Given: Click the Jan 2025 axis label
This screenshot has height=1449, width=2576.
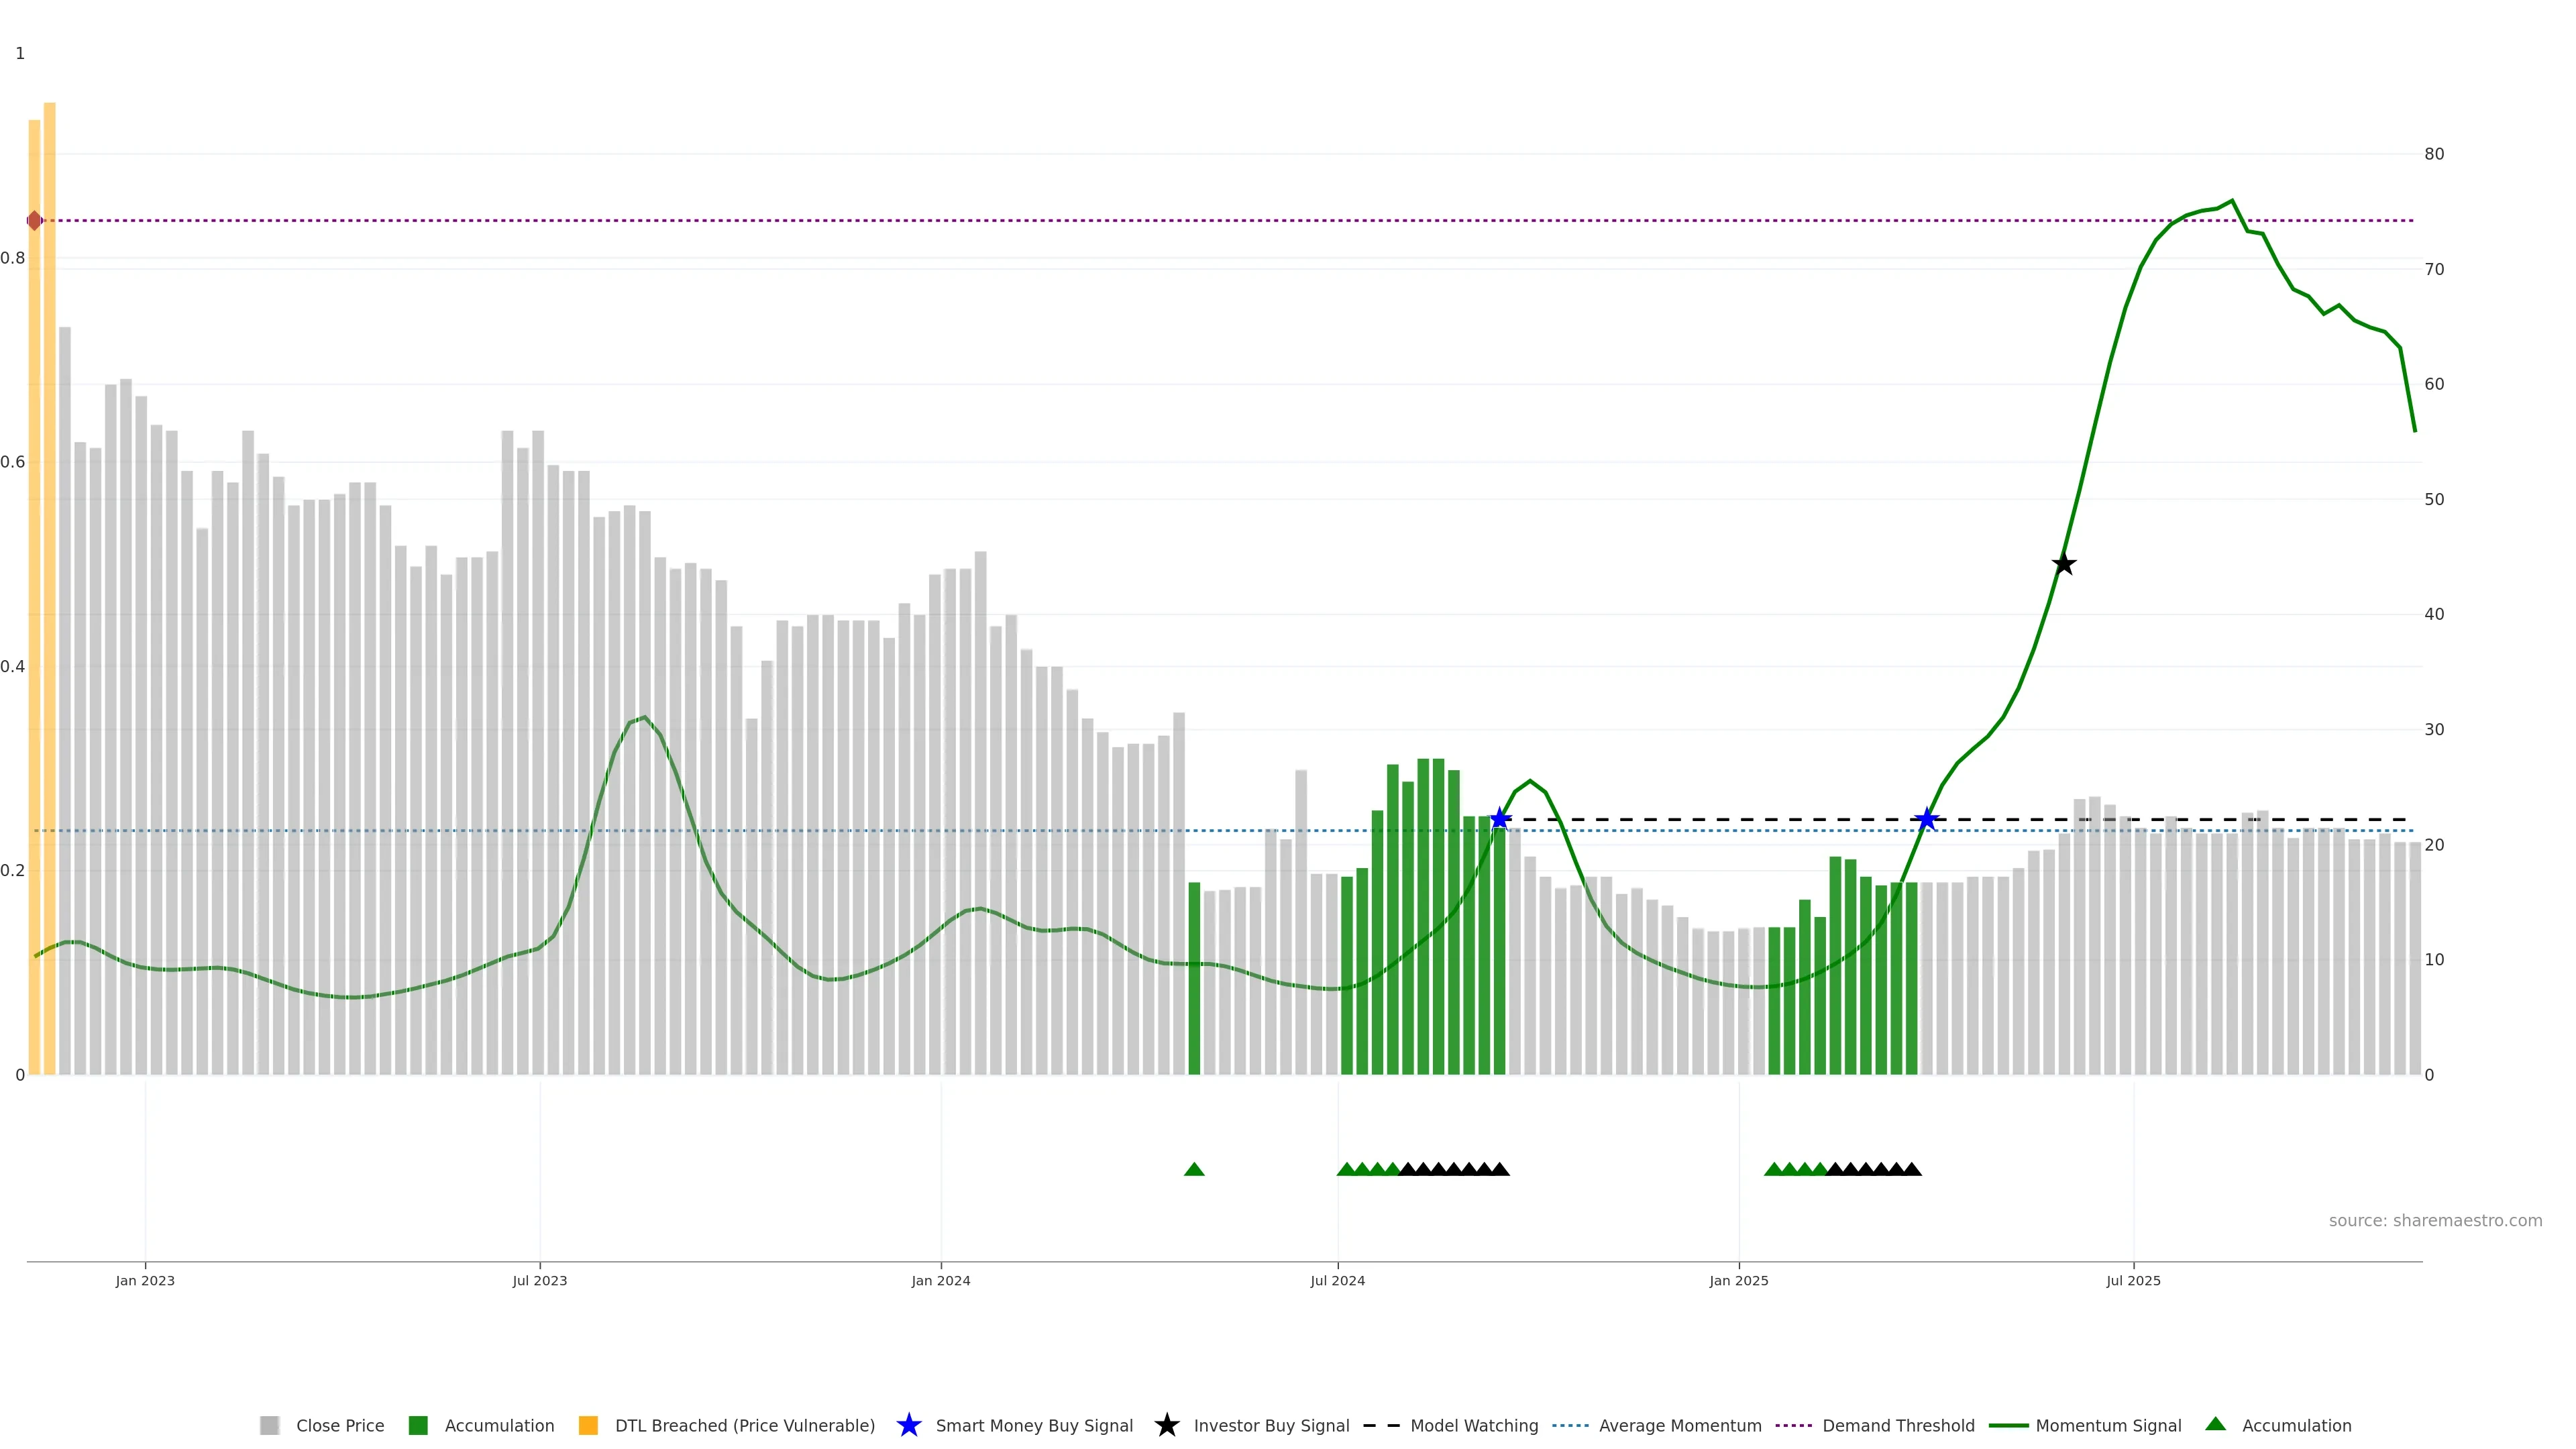Looking at the screenshot, I should [x=1738, y=1280].
